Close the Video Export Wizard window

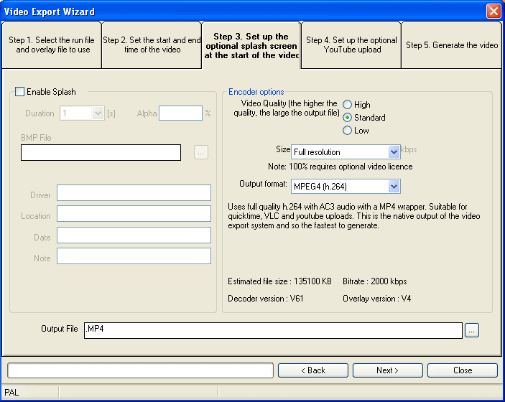pyautogui.click(x=493, y=11)
